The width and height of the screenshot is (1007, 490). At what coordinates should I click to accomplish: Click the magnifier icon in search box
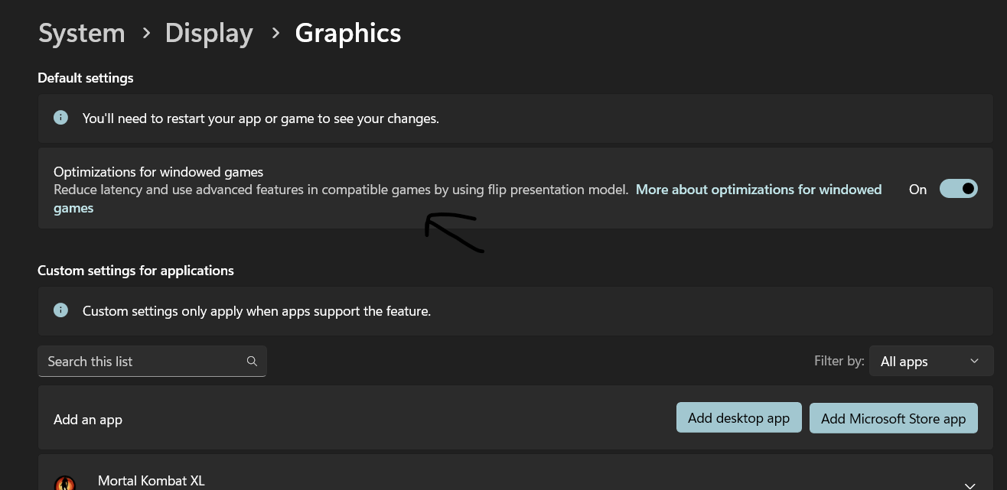click(252, 361)
